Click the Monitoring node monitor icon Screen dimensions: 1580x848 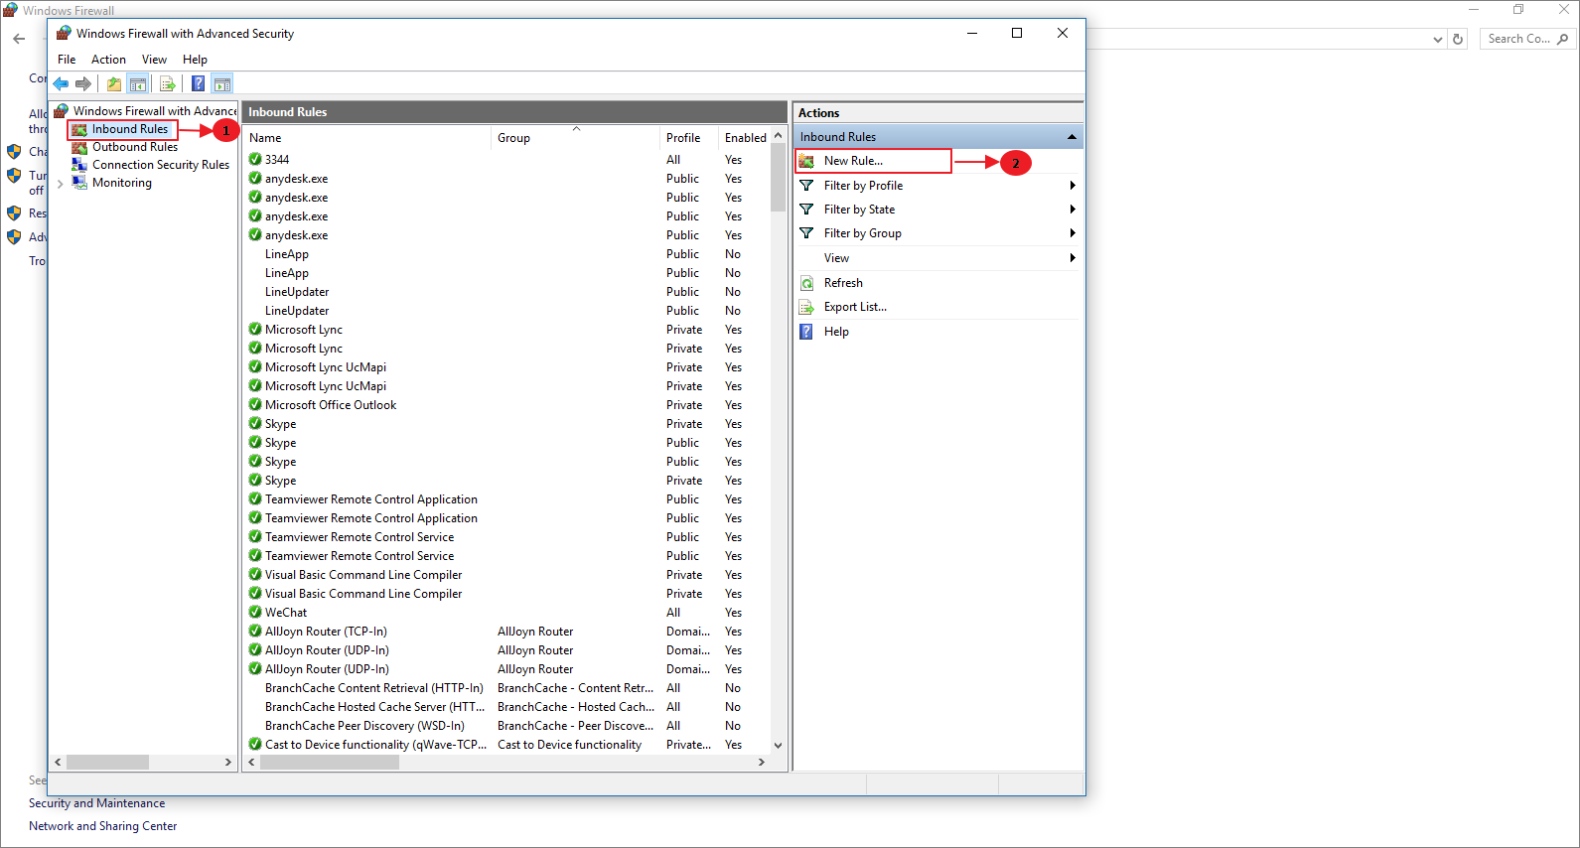pyautogui.click(x=79, y=183)
